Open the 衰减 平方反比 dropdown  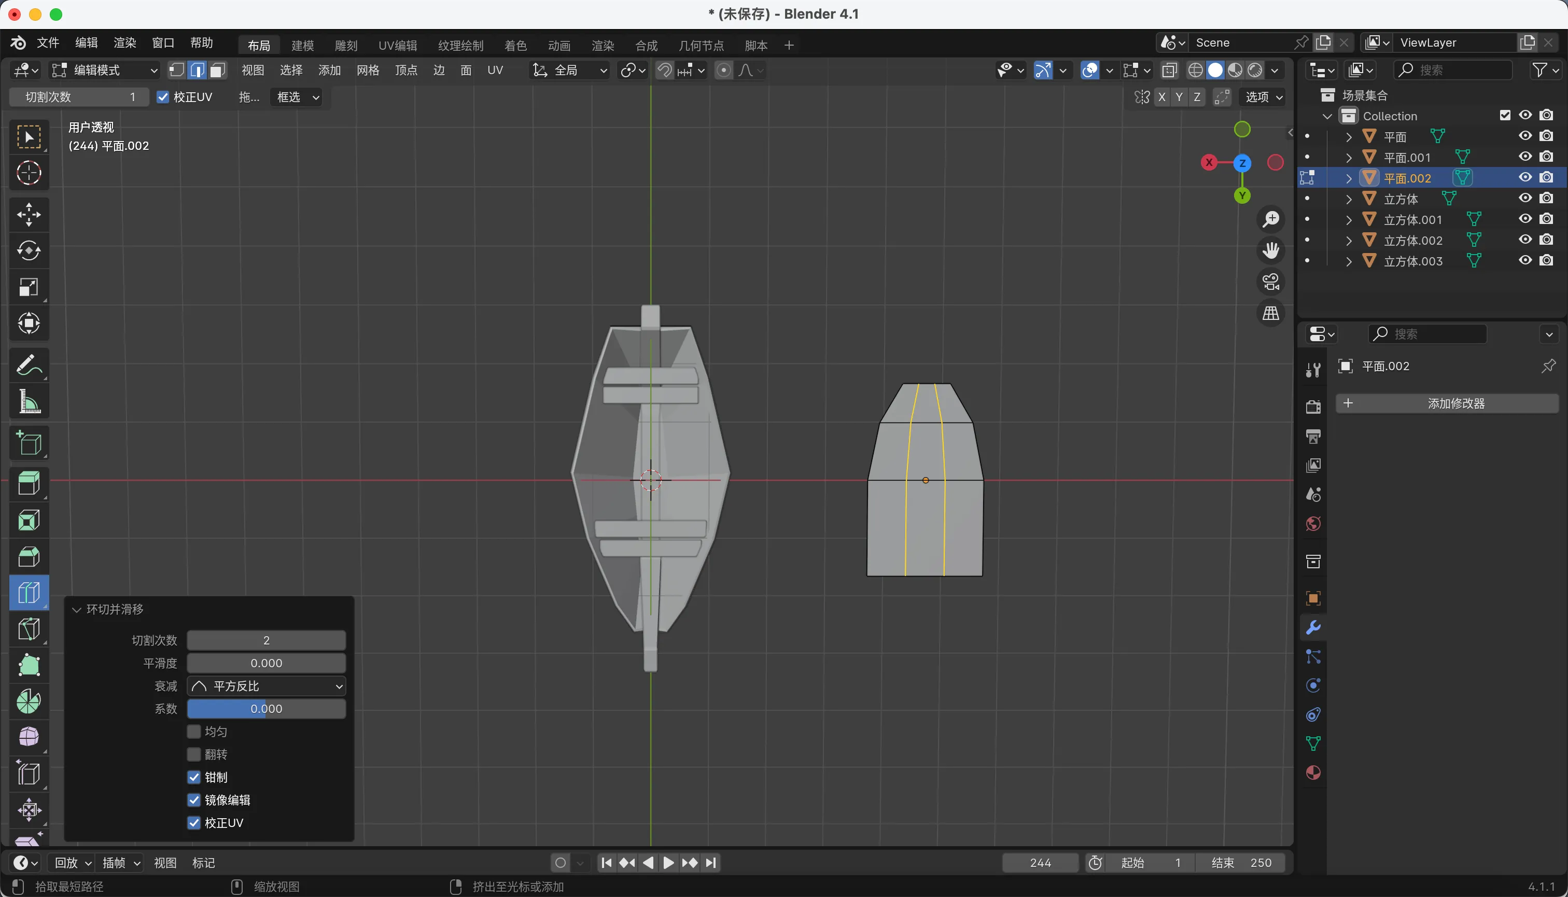[x=266, y=685]
